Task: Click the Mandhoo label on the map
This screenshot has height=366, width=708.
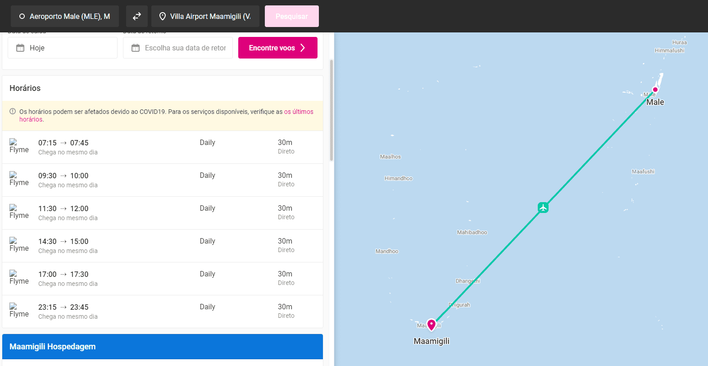Action: [387, 251]
